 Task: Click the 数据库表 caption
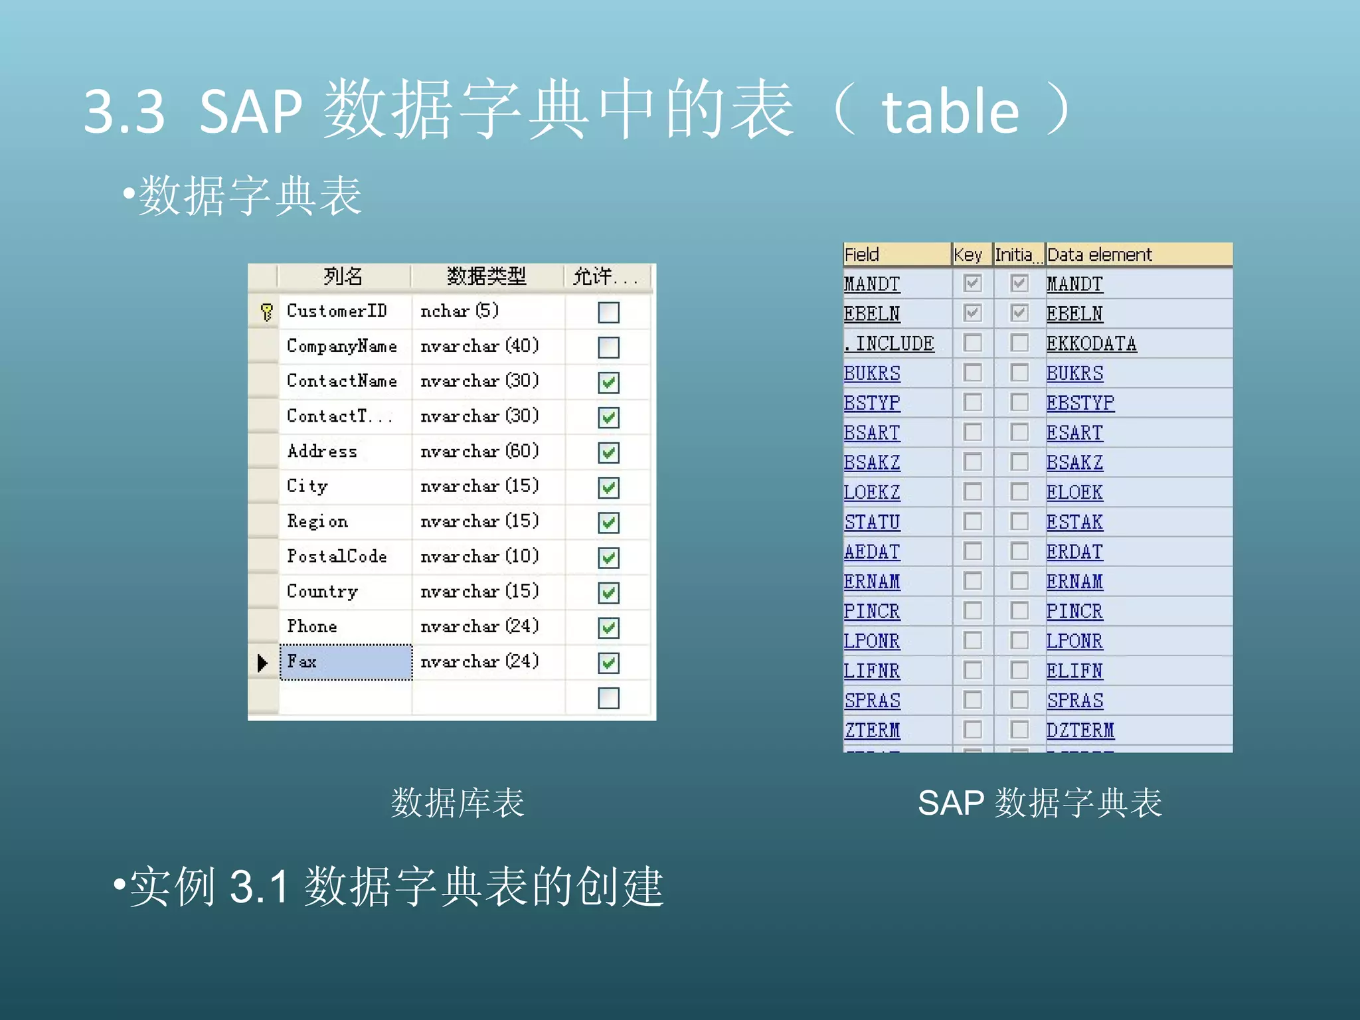[x=458, y=803]
